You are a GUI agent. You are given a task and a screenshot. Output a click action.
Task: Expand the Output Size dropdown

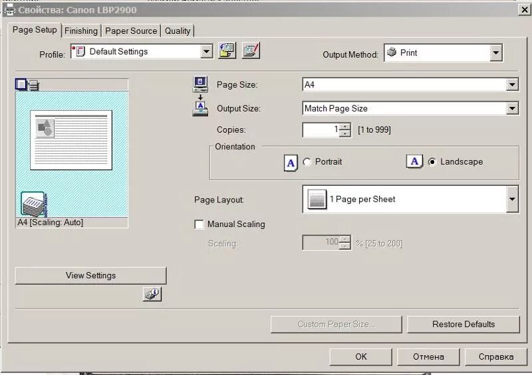(512, 108)
